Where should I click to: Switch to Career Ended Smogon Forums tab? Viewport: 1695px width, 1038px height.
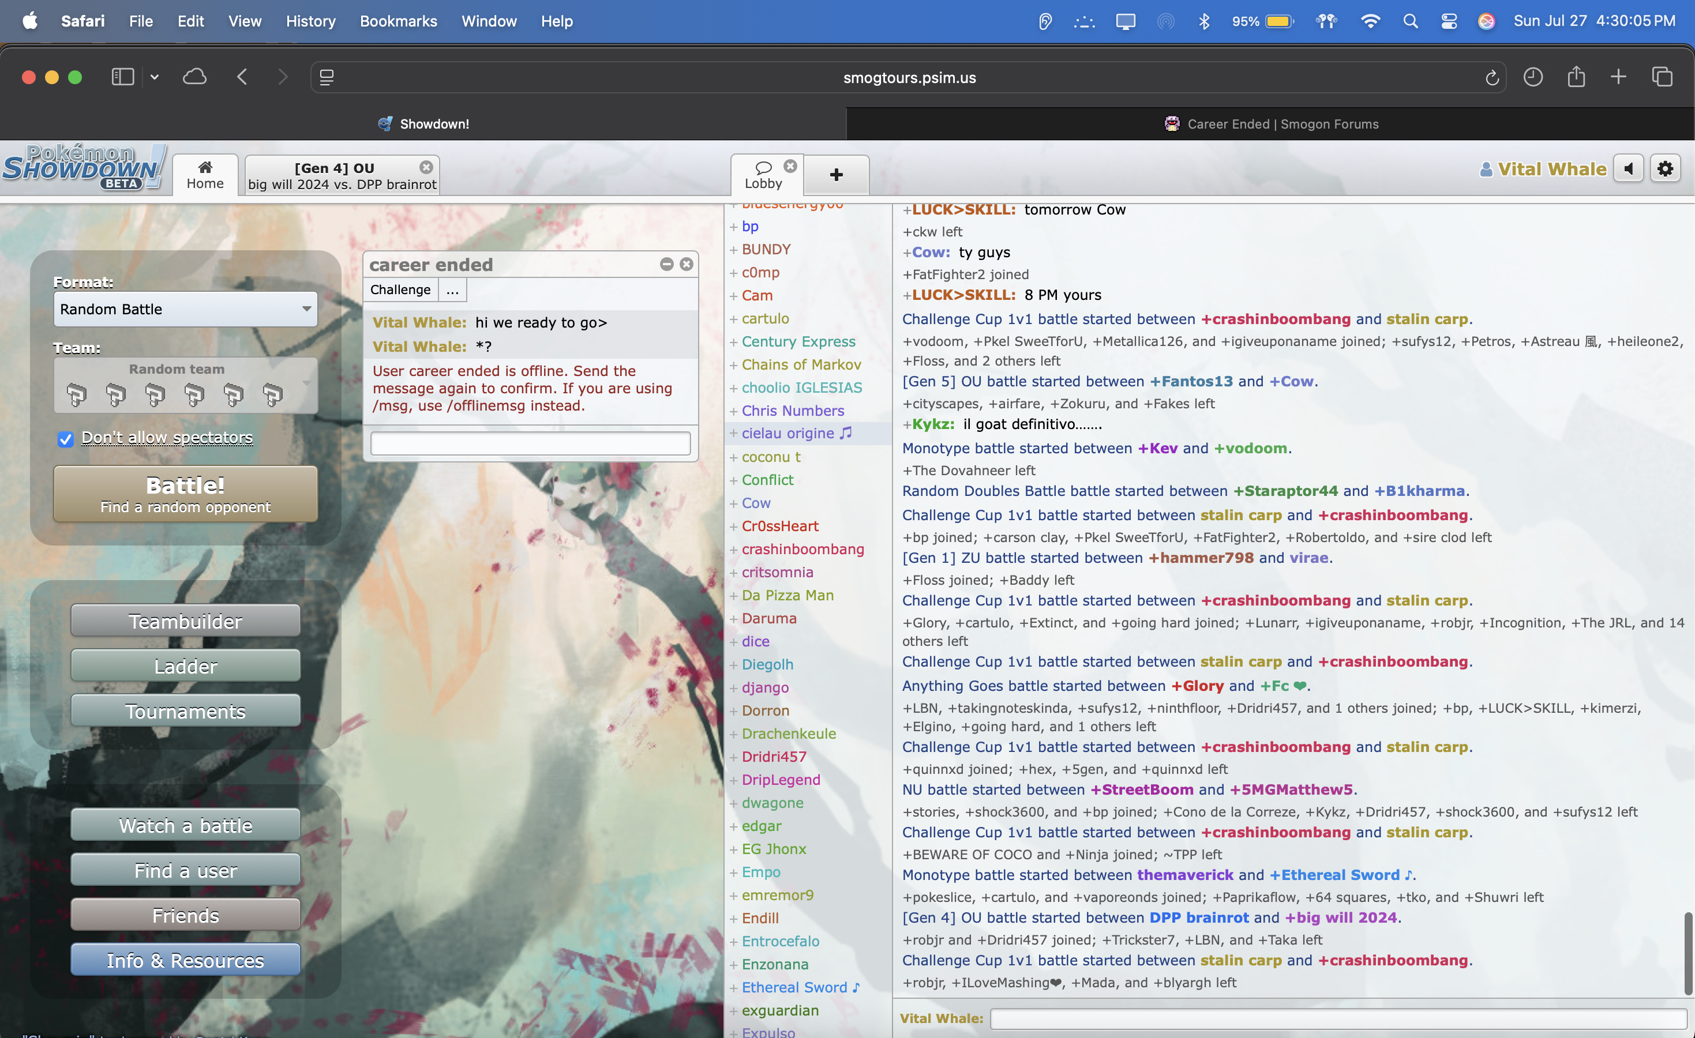1270,124
